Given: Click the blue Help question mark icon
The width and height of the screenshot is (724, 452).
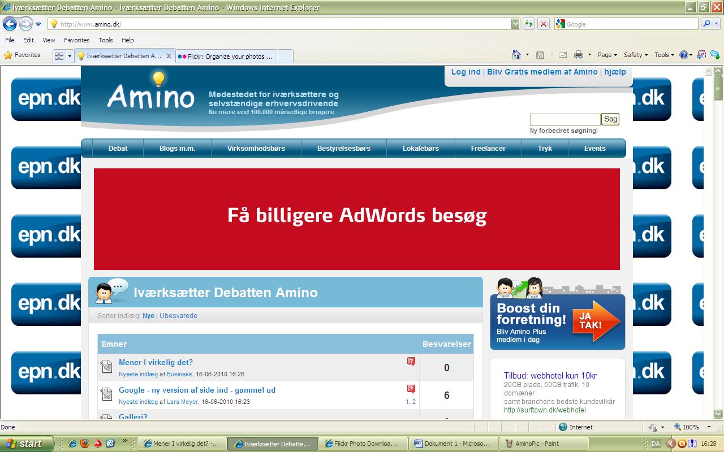Looking at the screenshot, I should (683, 55).
